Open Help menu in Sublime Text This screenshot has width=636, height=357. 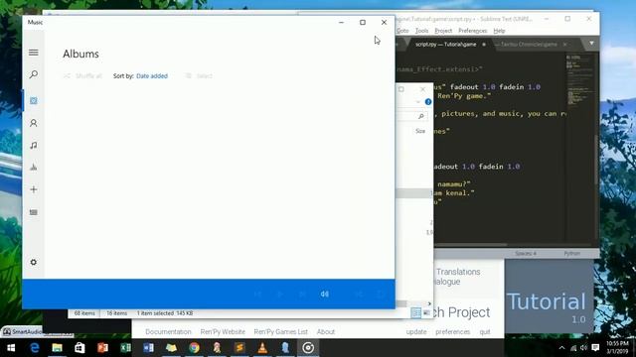click(x=499, y=31)
